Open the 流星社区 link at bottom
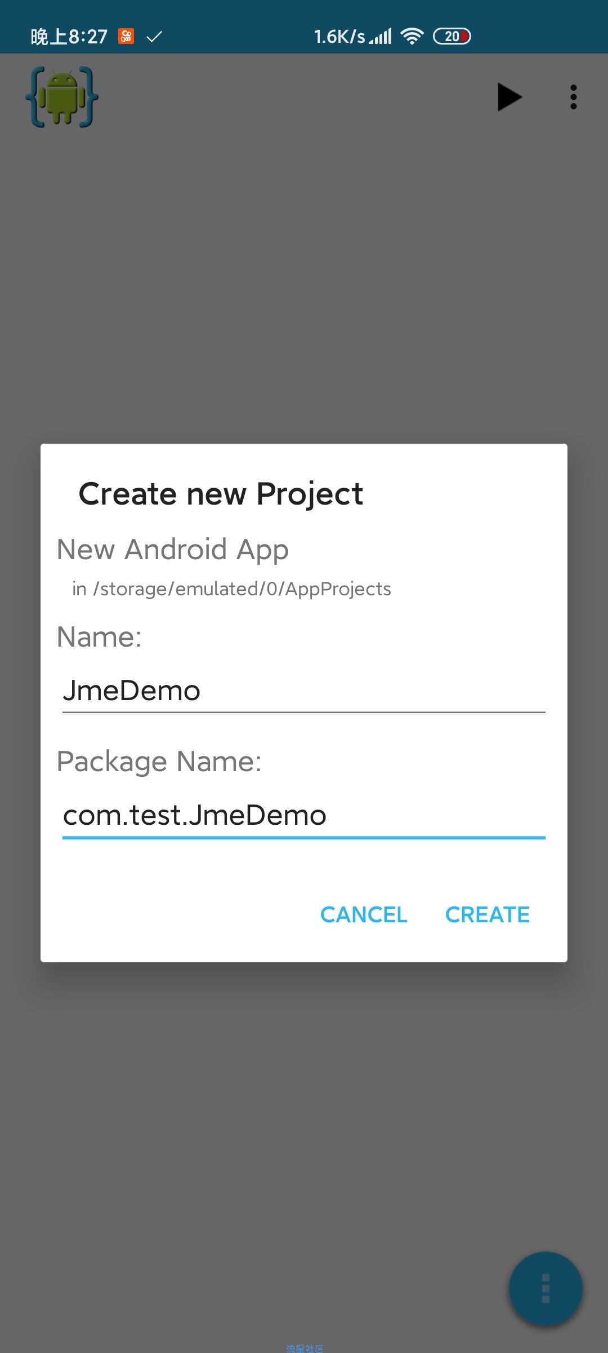This screenshot has height=1353, width=608. click(305, 1348)
